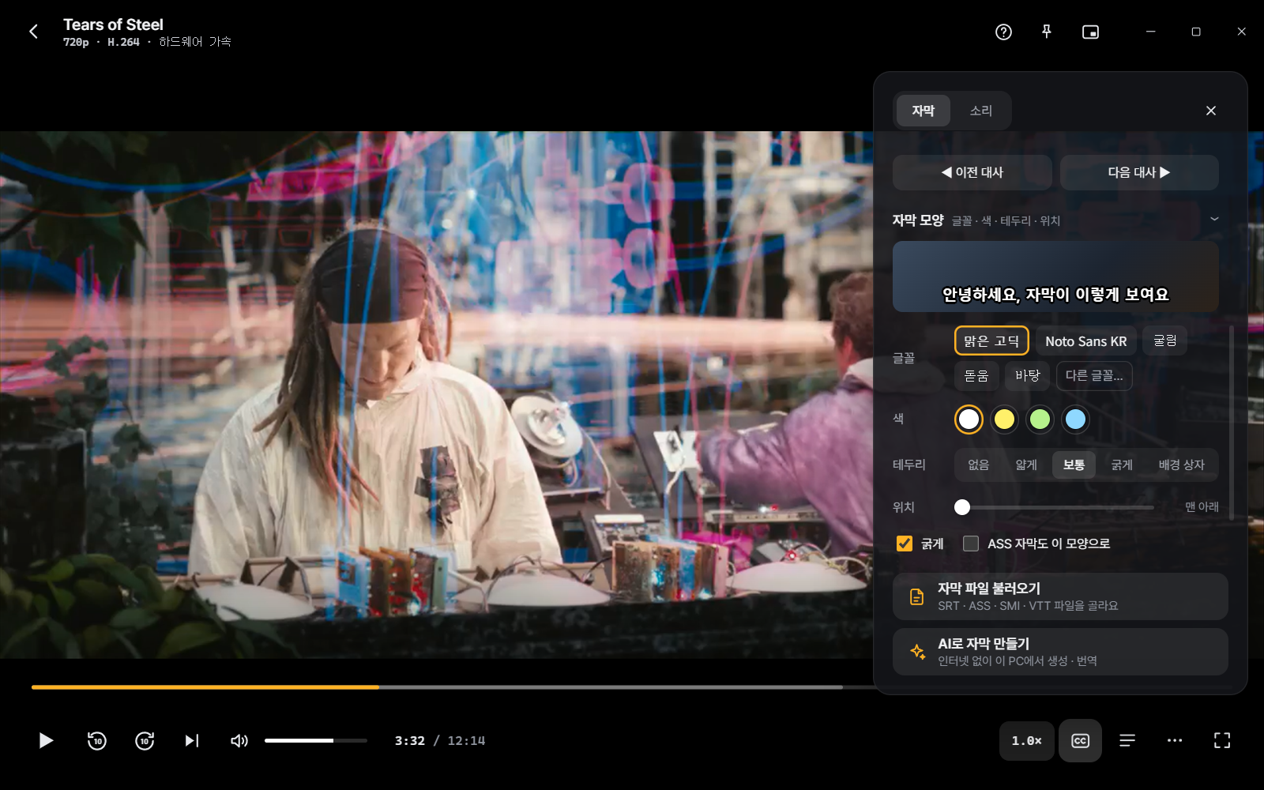
Task: Jump to the next video
Action: (192, 740)
